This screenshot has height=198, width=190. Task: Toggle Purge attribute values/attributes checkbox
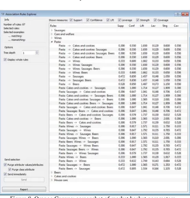pos(5,165)
